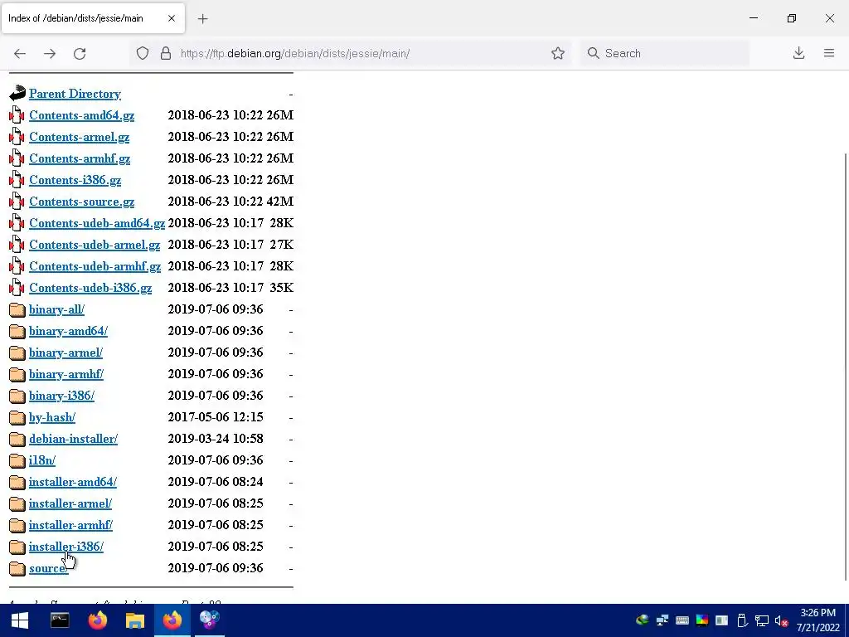Click the folder icon beside by-hash/
This screenshot has width=849, height=637.
(17, 417)
